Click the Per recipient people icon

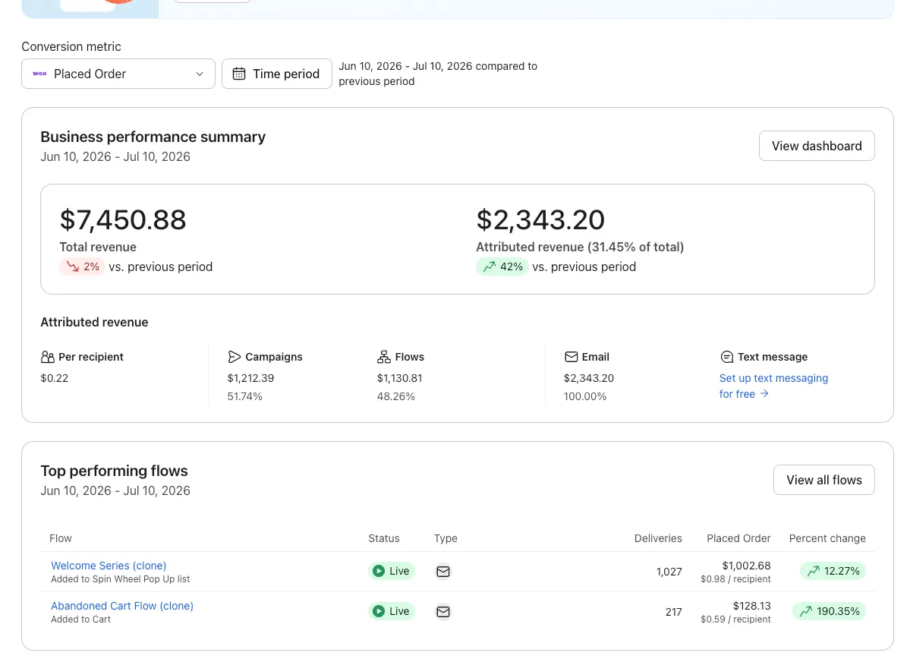pyautogui.click(x=48, y=357)
